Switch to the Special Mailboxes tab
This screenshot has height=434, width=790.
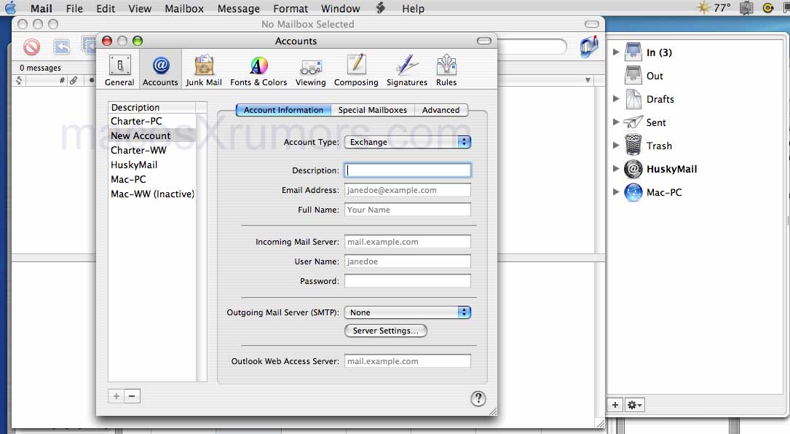[373, 110]
